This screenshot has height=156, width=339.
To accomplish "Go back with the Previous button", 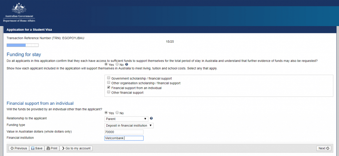I will pos(18,148).
